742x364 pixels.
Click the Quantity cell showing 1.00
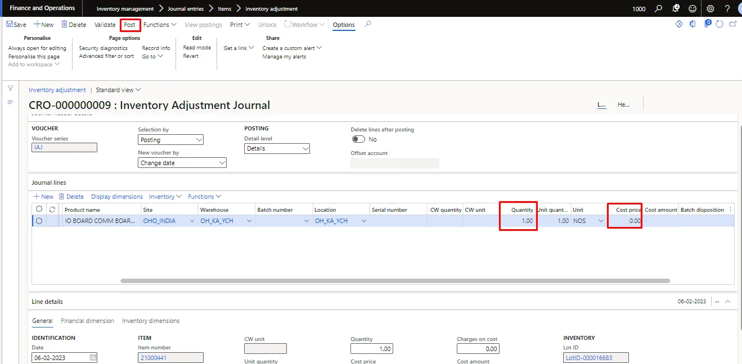pos(518,221)
